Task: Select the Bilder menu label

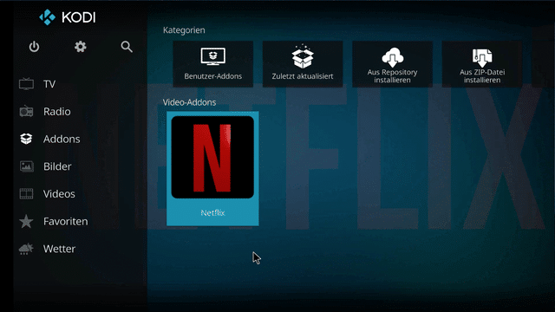Action: 57,166
